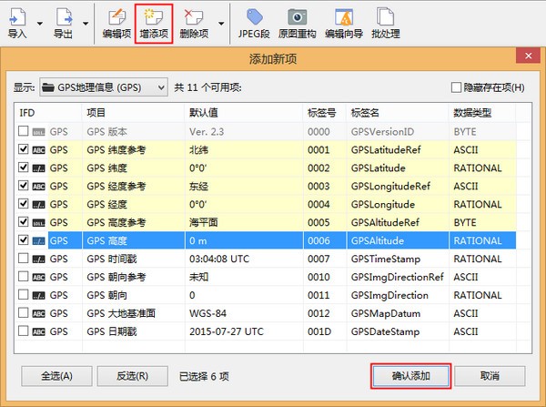Sort by the 标签号 column header
This screenshot has height=407, width=546.
point(325,113)
